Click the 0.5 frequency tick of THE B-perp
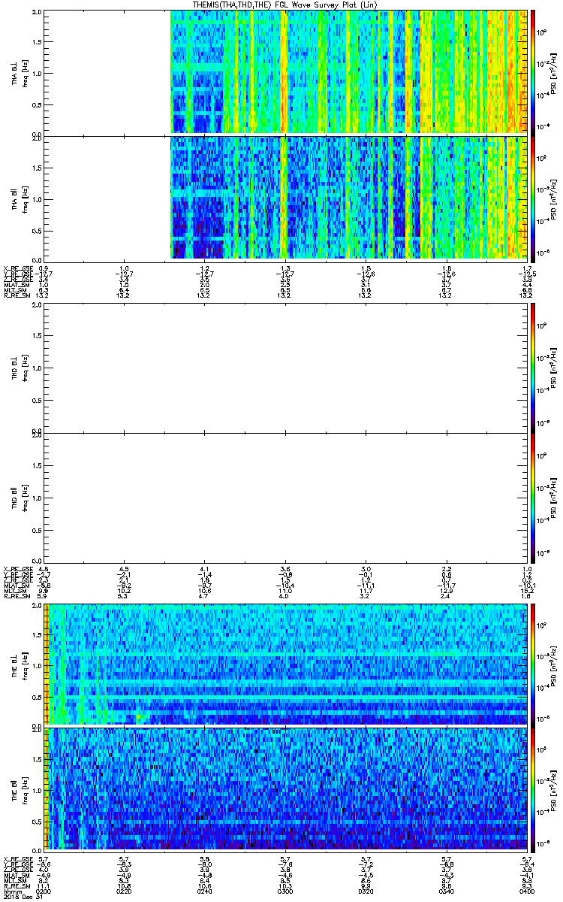This screenshot has height=902, width=563. pyautogui.click(x=37, y=696)
